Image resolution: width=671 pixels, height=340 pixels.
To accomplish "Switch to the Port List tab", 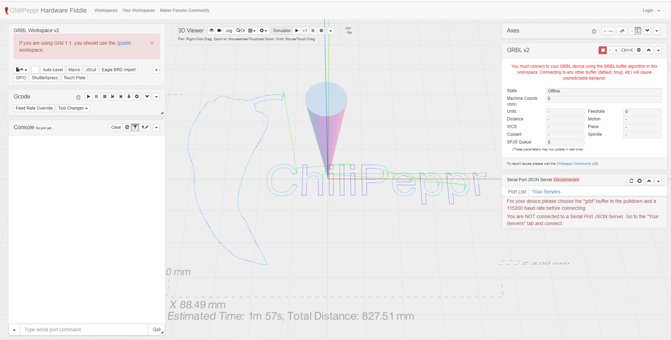I will coord(517,192).
